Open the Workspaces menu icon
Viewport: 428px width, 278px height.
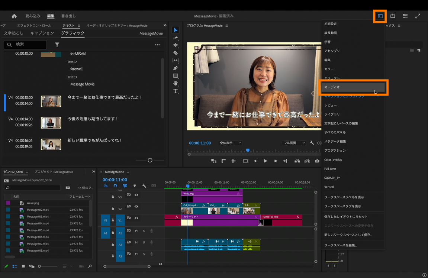380,16
